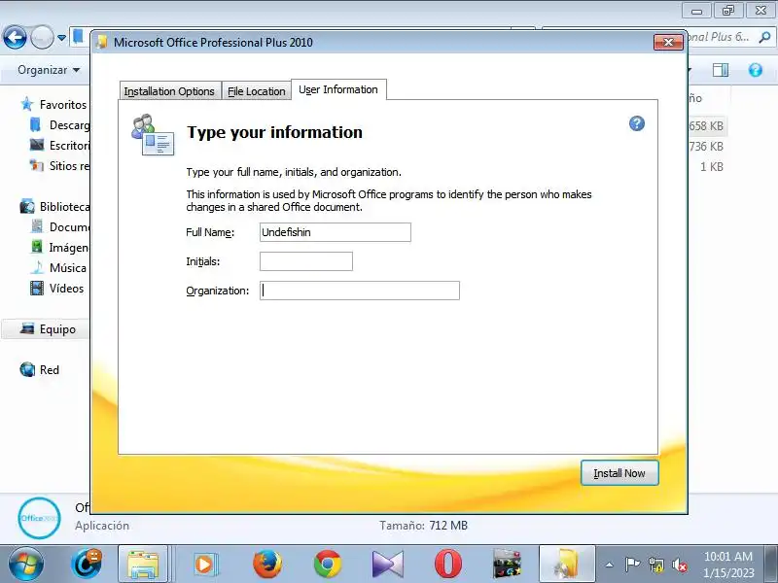The image size is (778, 583).
Task: Open Música library in Explorer sidebar
Action: pos(58,268)
